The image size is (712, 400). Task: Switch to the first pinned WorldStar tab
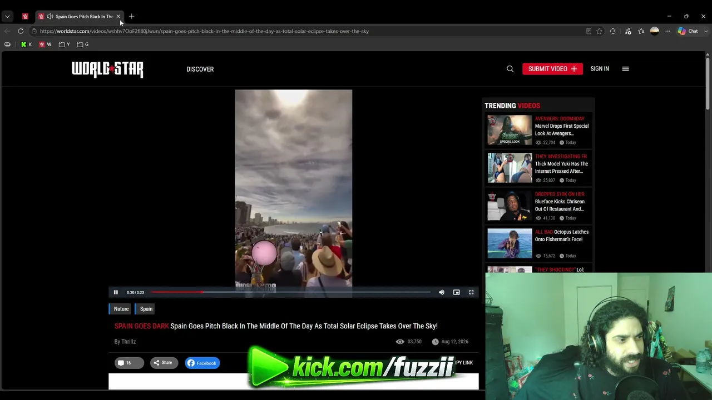tap(25, 17)
